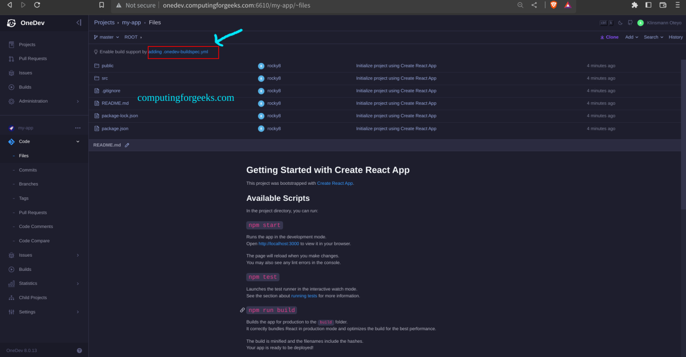Viewport: 686px width, 357px height.
Task: Click the pencil icon to edit README.md
Action: coord(127,145)
